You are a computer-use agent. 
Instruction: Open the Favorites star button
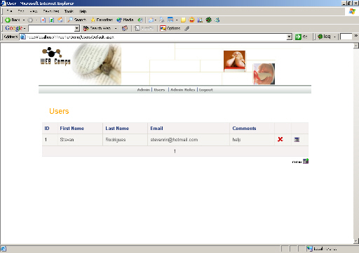(102, 20)
